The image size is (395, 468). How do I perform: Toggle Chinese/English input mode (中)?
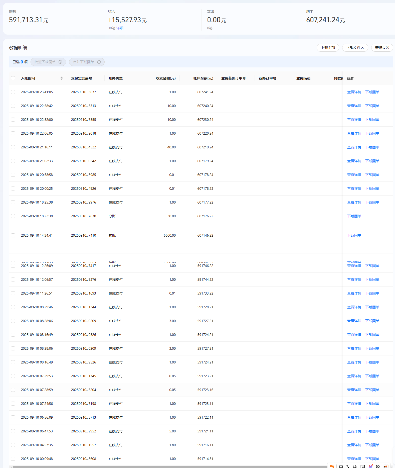(341, 466)
